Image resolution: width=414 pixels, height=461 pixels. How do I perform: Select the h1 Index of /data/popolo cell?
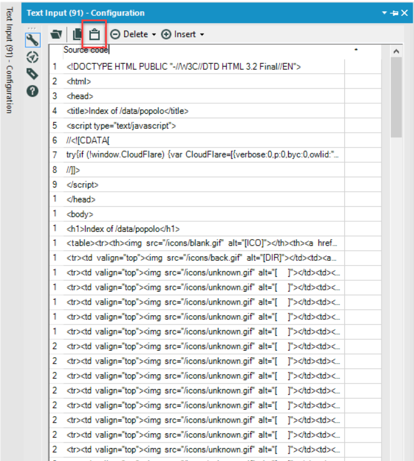(x=204, y=229)
